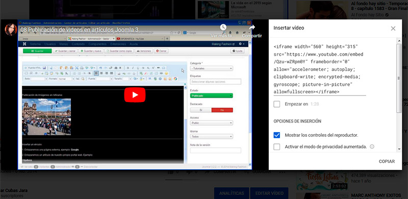Click the 1:28 start time field
The height and width of the screenshot is (199, 408).
[x=315, y=104]
